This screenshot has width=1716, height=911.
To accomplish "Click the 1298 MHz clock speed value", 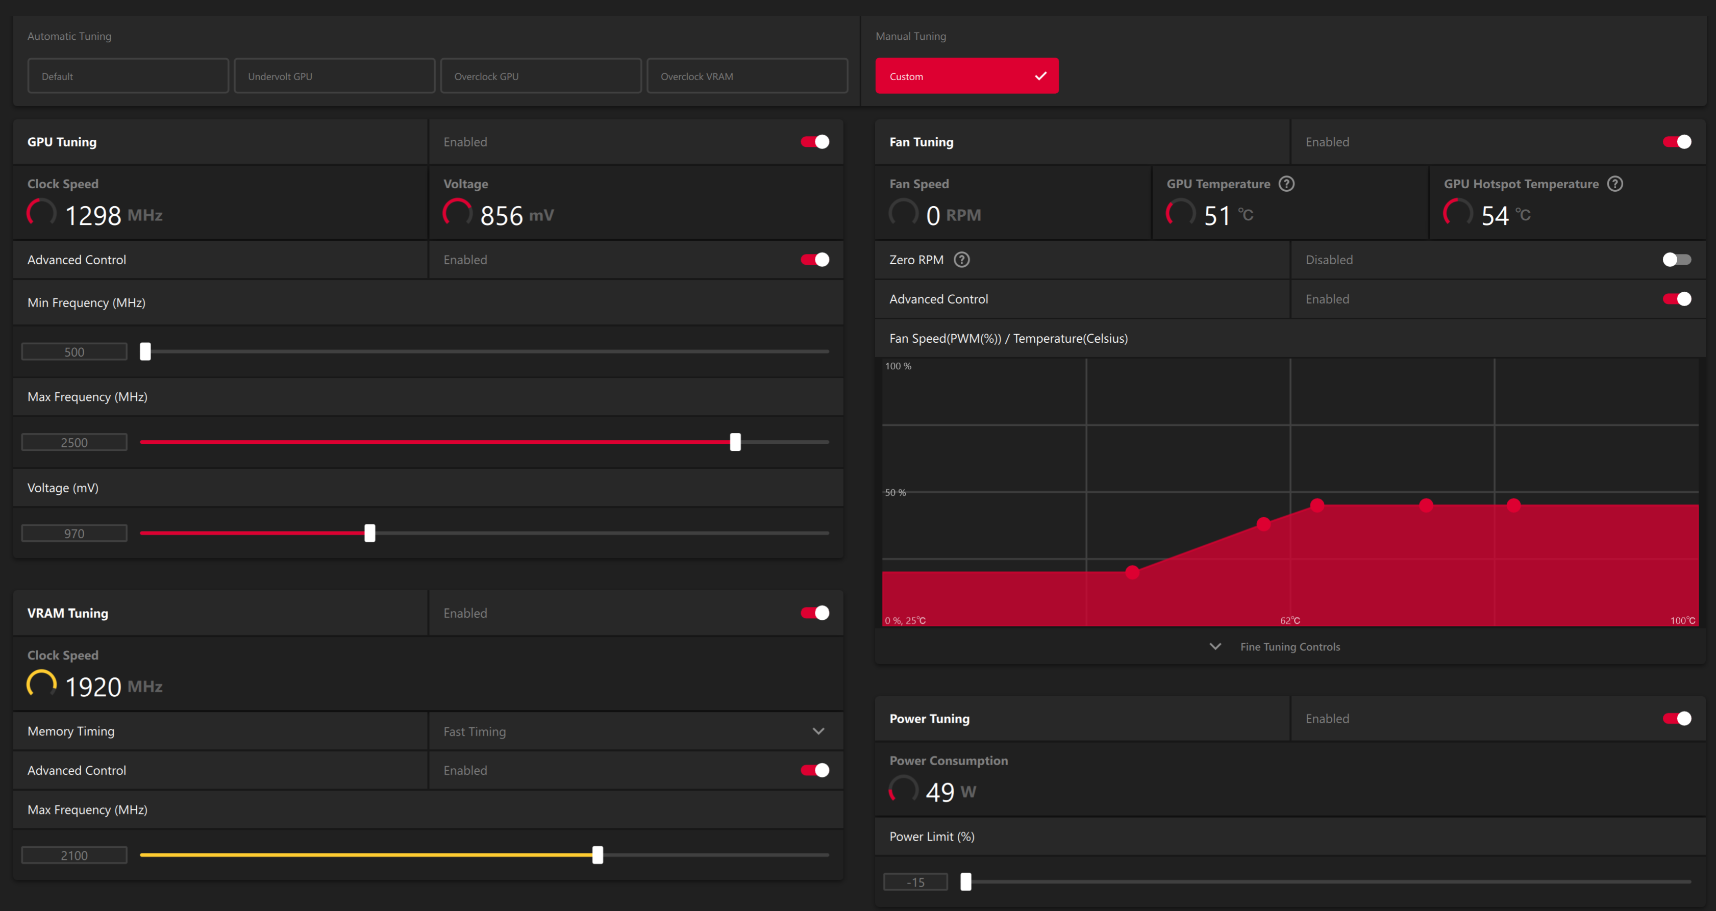I will [x=113, y=215].
